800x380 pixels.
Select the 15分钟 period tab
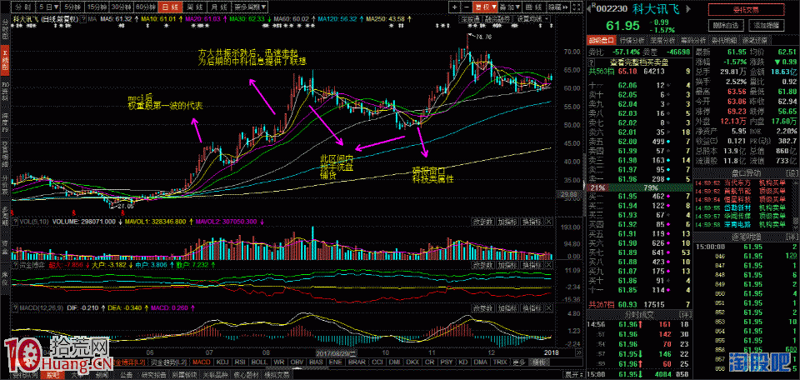(95, 7)
